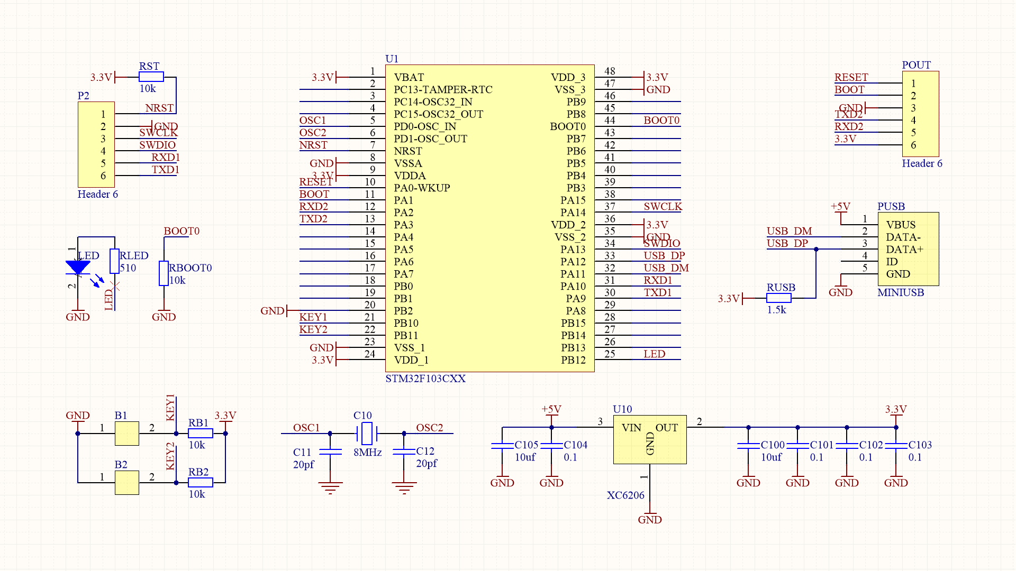Click the 8MHz crystal C10 symbol
This screenshot has width=1016, height=571.
[367, 434]
